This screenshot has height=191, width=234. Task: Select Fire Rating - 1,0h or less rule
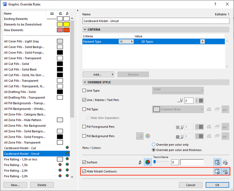click(37, 159)
